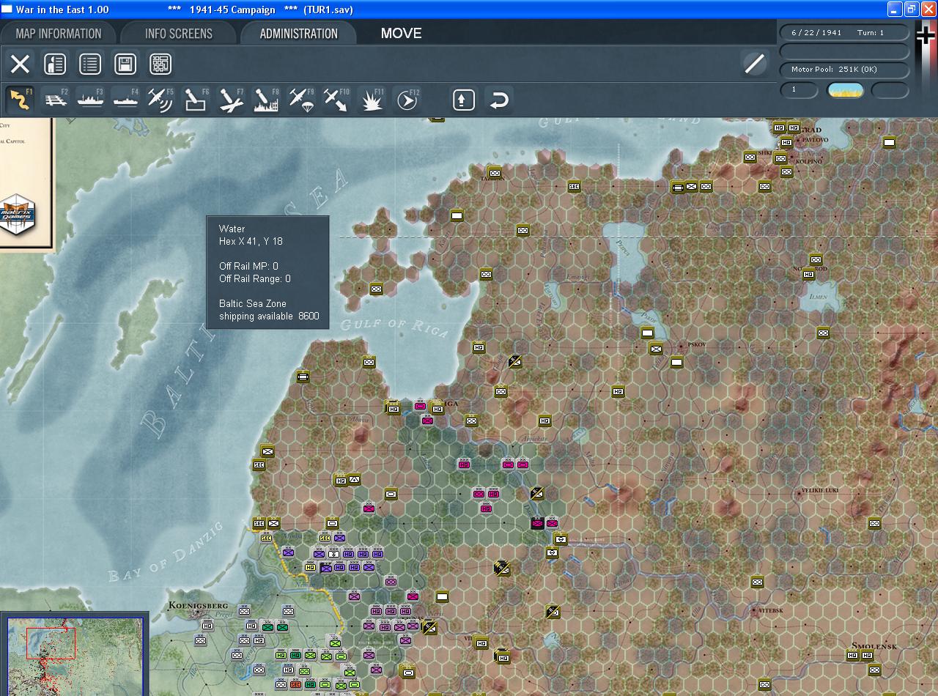
Task: Click the field showing number 1
Action: [799, 89]
